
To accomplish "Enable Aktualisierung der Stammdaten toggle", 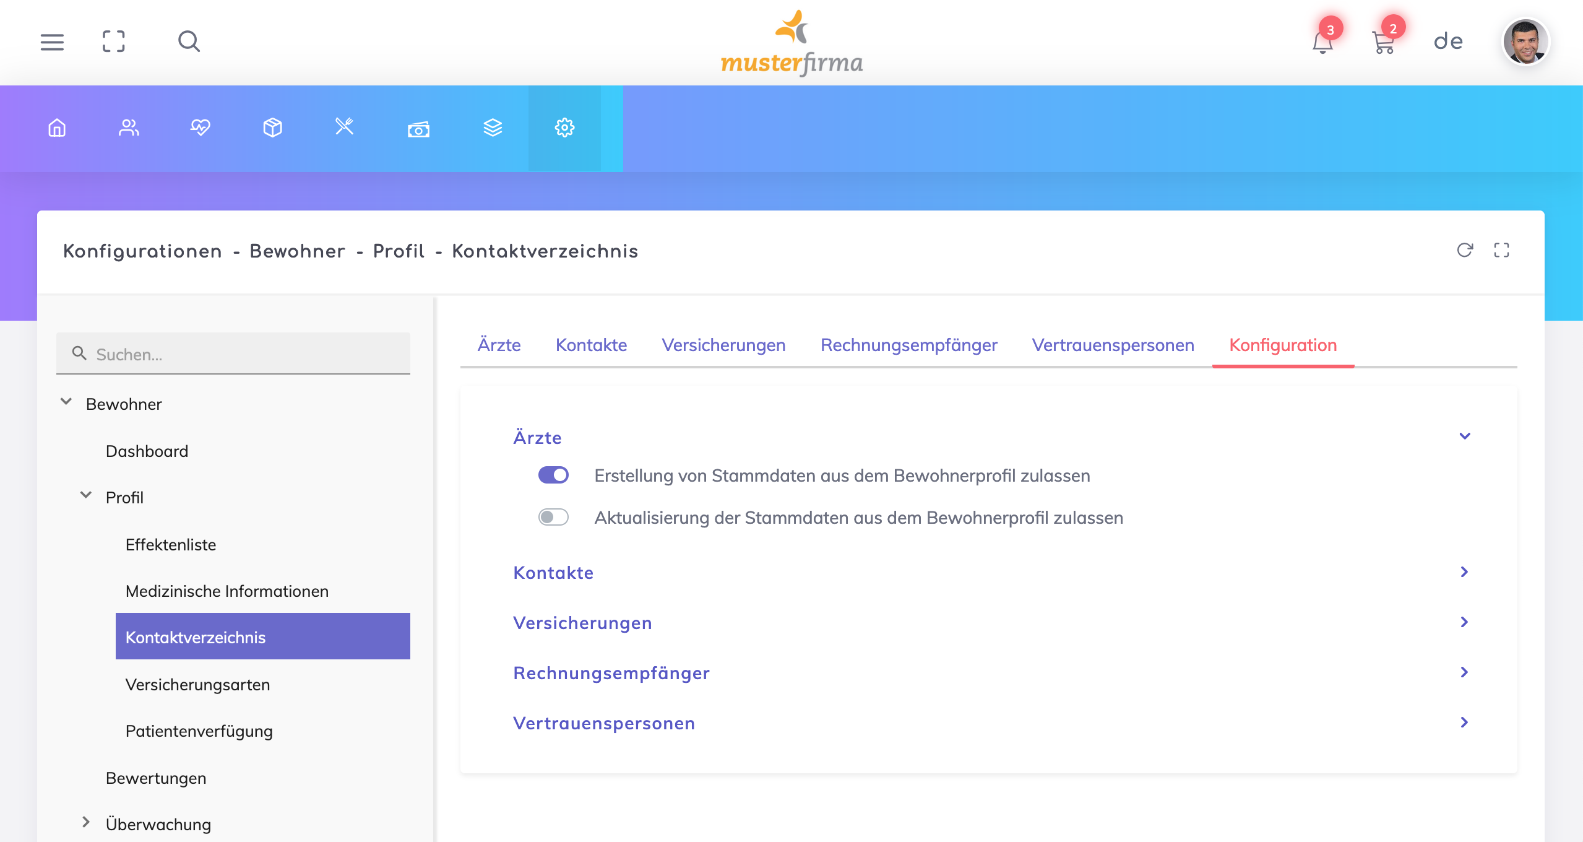I will pos(553,517).
